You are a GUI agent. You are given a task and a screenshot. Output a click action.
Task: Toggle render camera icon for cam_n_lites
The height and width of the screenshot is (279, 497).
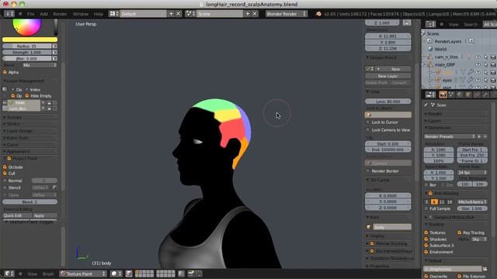point(493,57)
